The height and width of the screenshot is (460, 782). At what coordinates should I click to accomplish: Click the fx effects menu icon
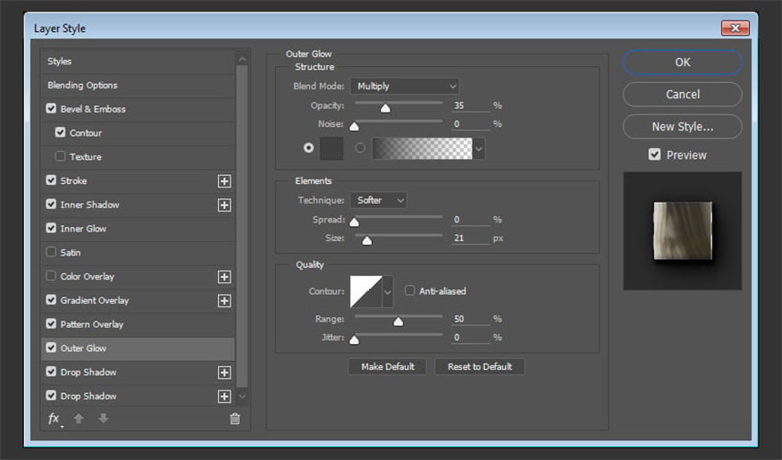(x=54, y=418)
